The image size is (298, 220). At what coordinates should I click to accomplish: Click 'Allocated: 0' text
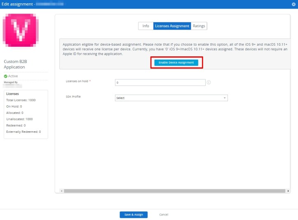coord(15,113)
